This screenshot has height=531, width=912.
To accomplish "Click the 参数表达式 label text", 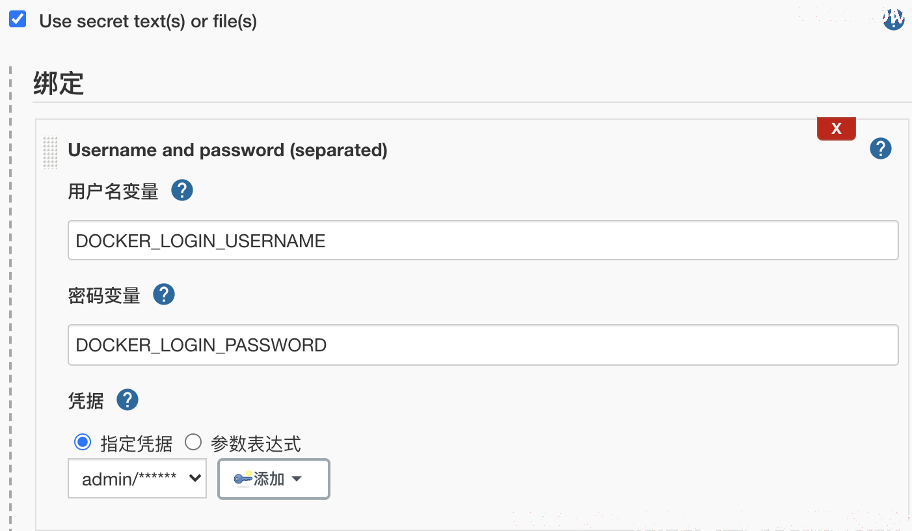I will [x=256, y=444].
